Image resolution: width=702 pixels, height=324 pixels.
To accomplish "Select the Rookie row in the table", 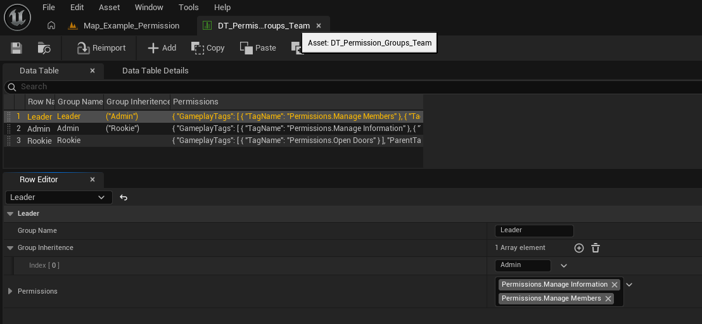I will pos(39,140).
